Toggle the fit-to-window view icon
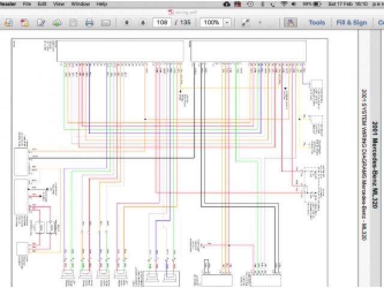This screenshot has height=288, width=384. pyautogui.click(x=245, y=23)
